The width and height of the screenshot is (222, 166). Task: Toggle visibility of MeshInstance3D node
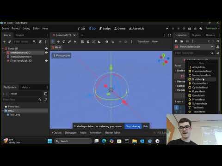pos(46,53)
